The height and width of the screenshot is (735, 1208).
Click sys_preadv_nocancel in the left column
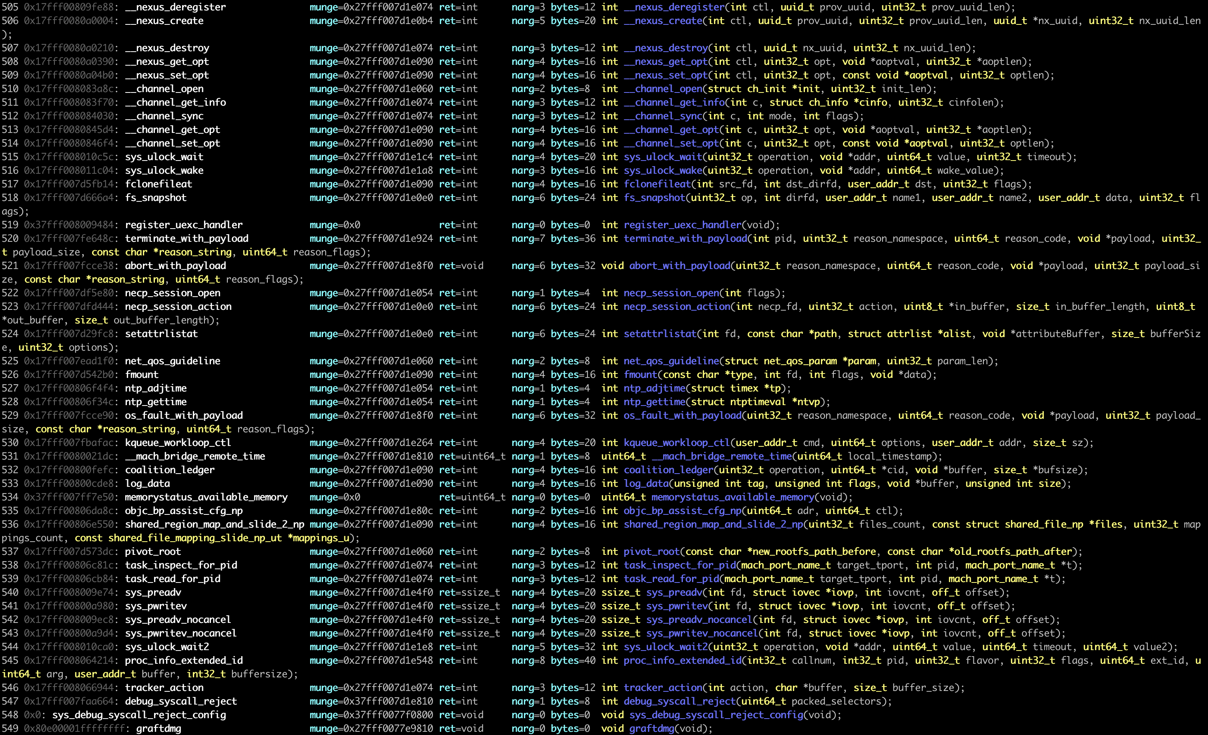pyautogui.click(x=178, y=619)
